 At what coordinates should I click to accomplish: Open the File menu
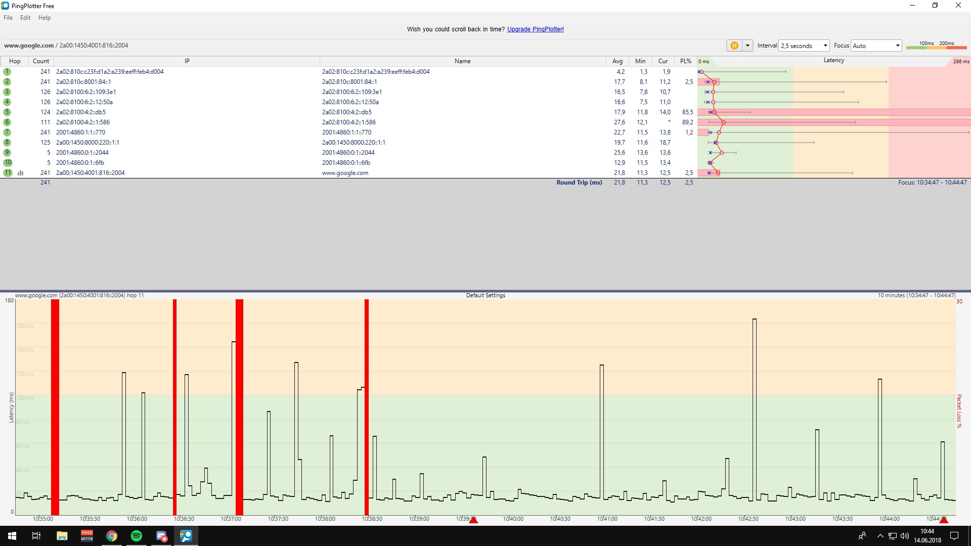pos(8,18)
